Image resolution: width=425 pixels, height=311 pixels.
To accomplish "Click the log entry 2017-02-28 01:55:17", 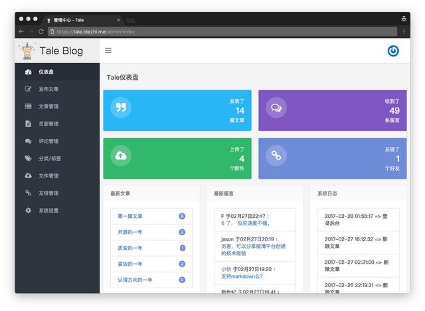I will click(359, 219).
